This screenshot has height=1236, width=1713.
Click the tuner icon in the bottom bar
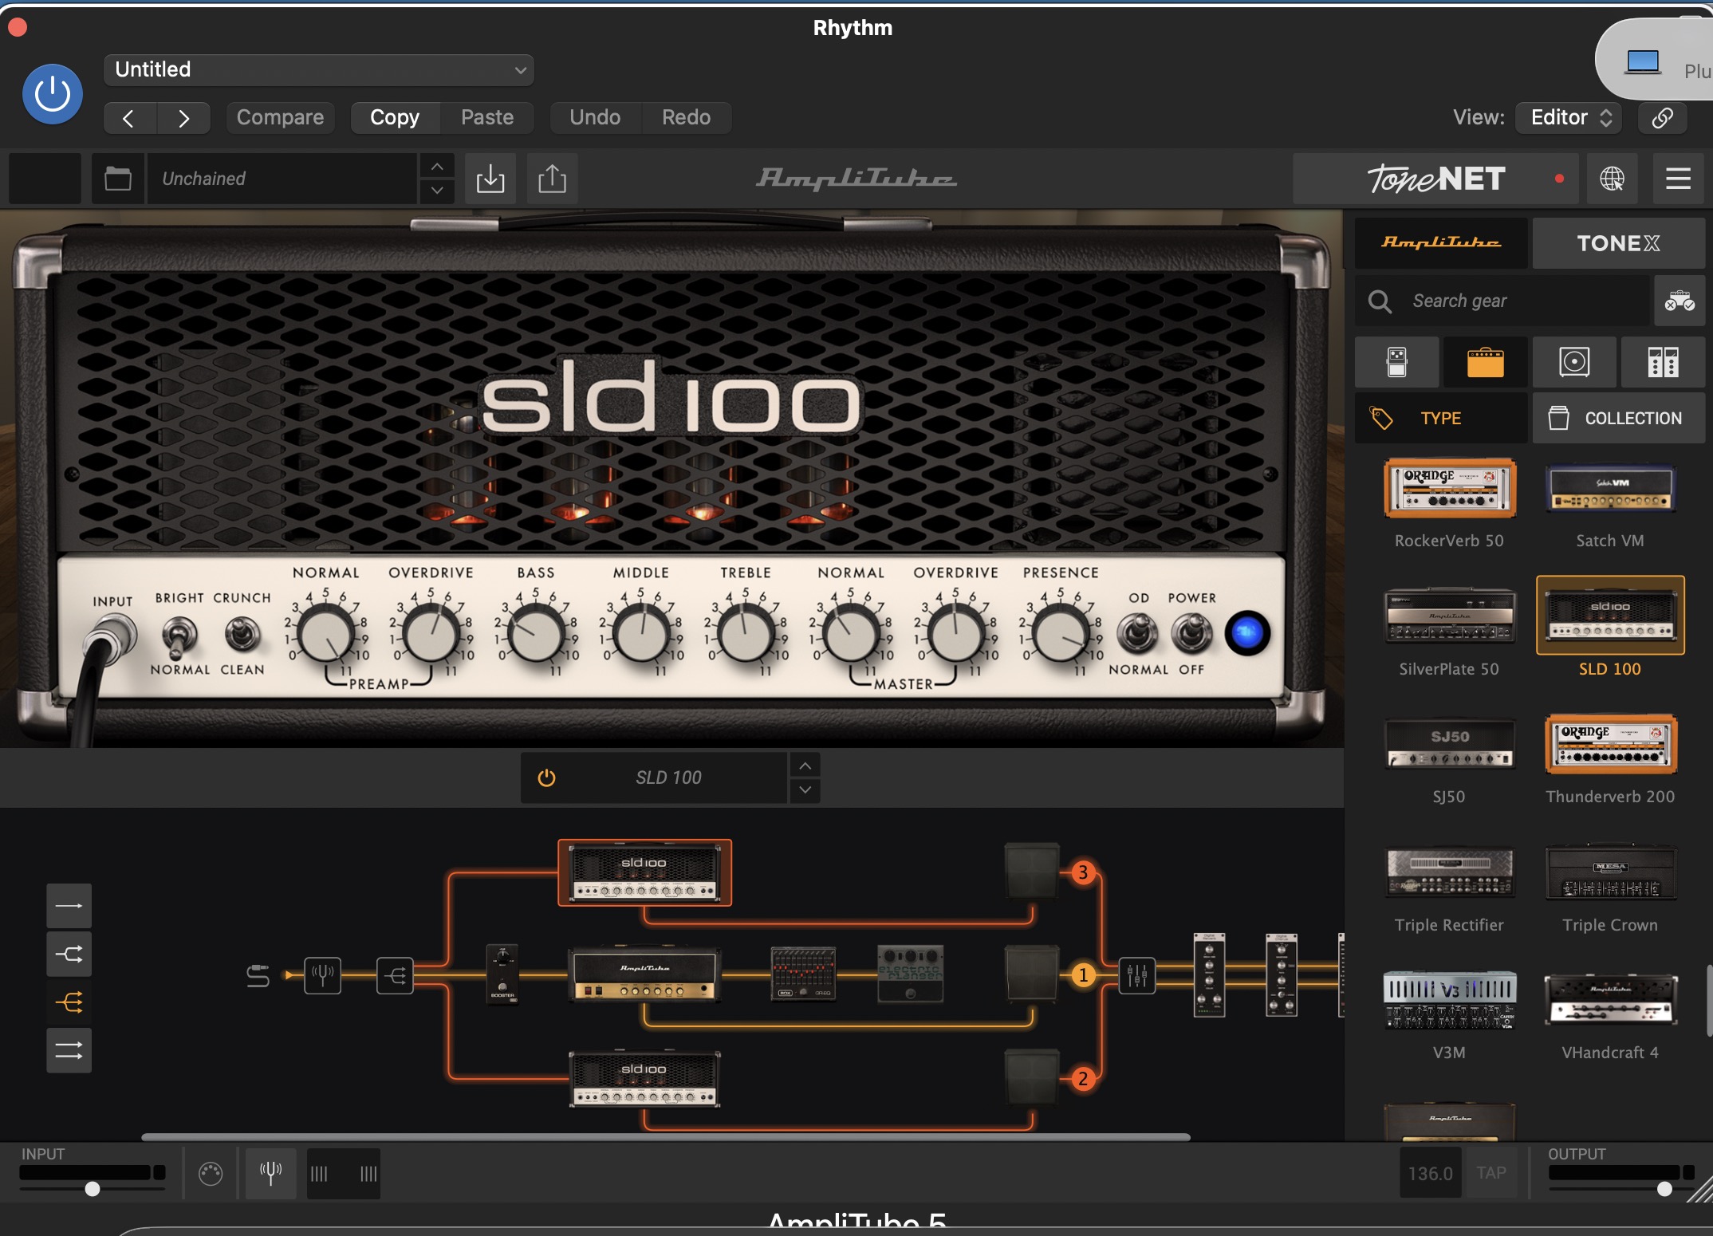[270, 1173]
